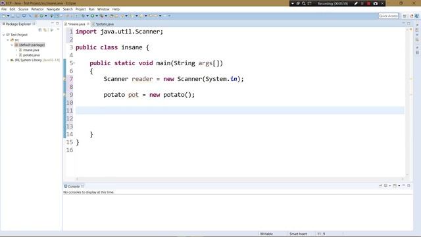Maximize the editor area
The image size is (421, 237).
coord(409,24)
